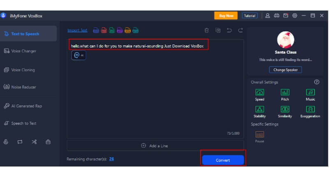The height and width of the screenshot is (185, 329).
Task: Delete text with the trash icon
Action: pyautogui.click(x=207, y=30)
